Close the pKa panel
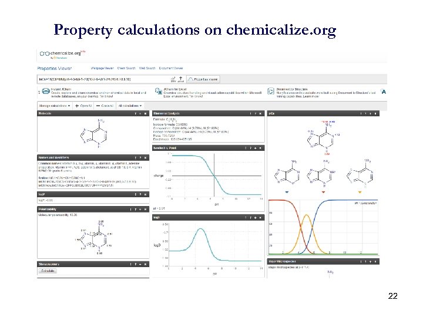This screenshot has height=317, width=423. [375, 113]
